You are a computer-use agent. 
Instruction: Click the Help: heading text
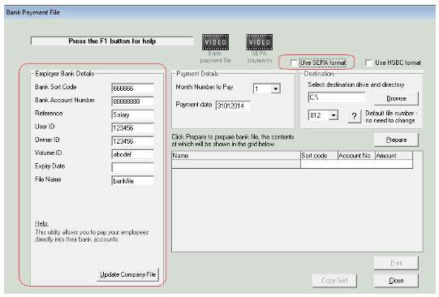point(41,223)
